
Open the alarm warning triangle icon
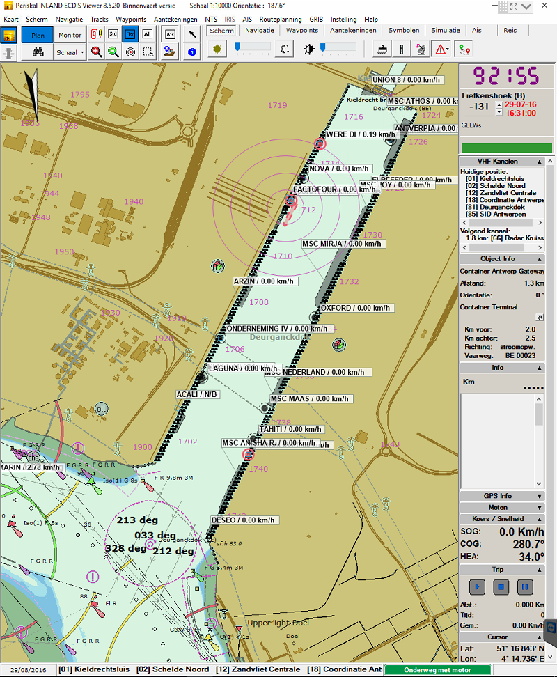tap(441, 49)
